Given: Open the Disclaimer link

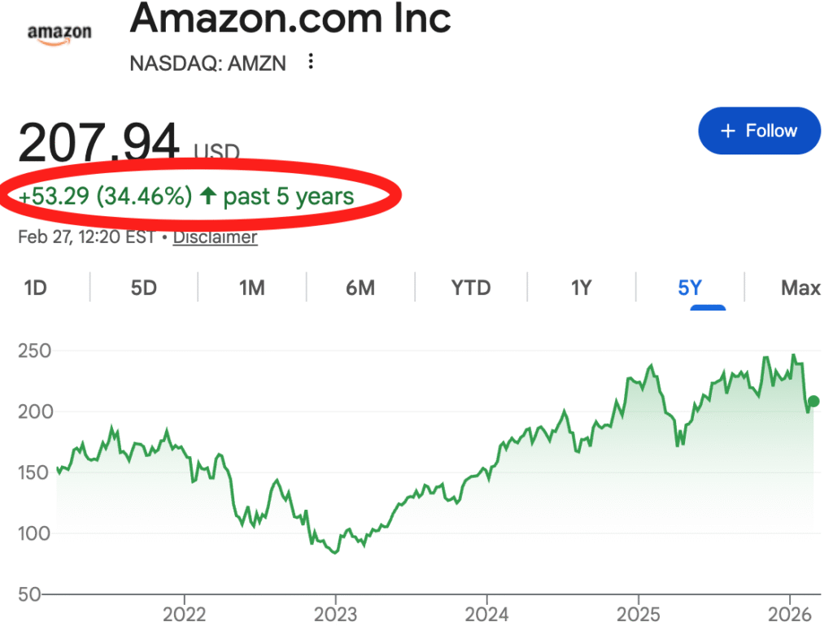Looking at the screenshot, I should point(215,237).
